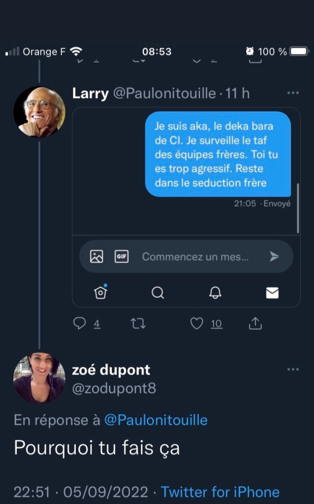Tap the image attachment icon
The height and width of the screenshot is (504, 314).
[x=96, y=256]
